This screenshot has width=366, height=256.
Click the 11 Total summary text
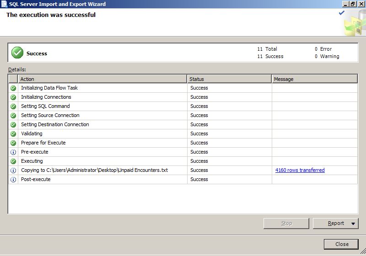tap(267, 49)
